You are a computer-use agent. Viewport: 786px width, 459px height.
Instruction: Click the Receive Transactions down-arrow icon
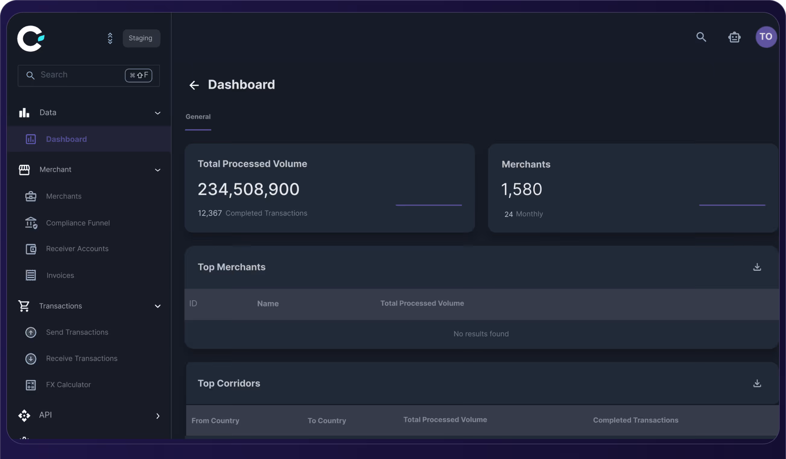tap(30, 359)
